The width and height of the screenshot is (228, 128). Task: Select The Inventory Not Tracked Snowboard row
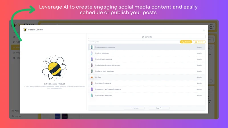tap(146, 89)
